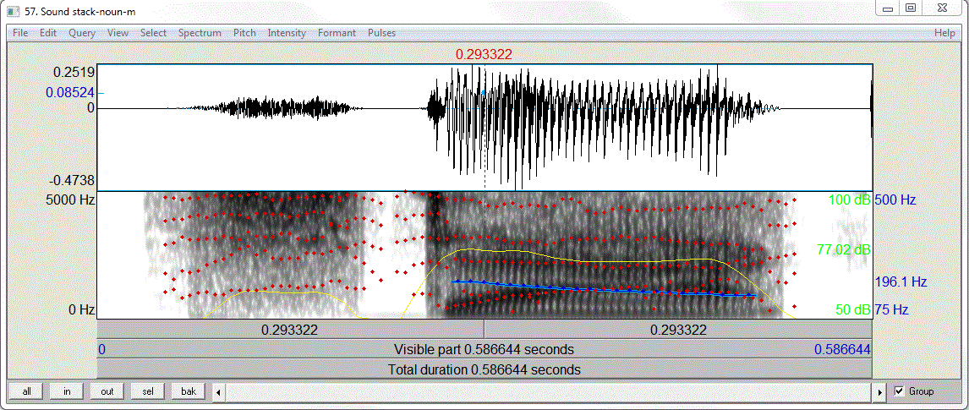
Task: Play the Visible part 0.586644 seconds bar
Action: [484, 349]
